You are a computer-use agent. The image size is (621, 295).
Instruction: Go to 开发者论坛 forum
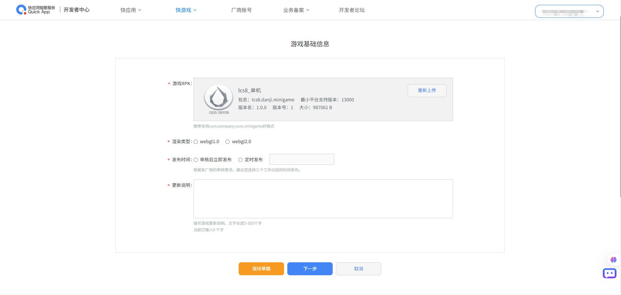[x=352, y=10]
